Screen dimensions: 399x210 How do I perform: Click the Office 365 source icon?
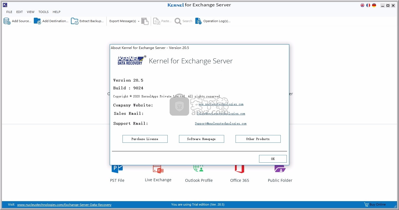point(239,169)
